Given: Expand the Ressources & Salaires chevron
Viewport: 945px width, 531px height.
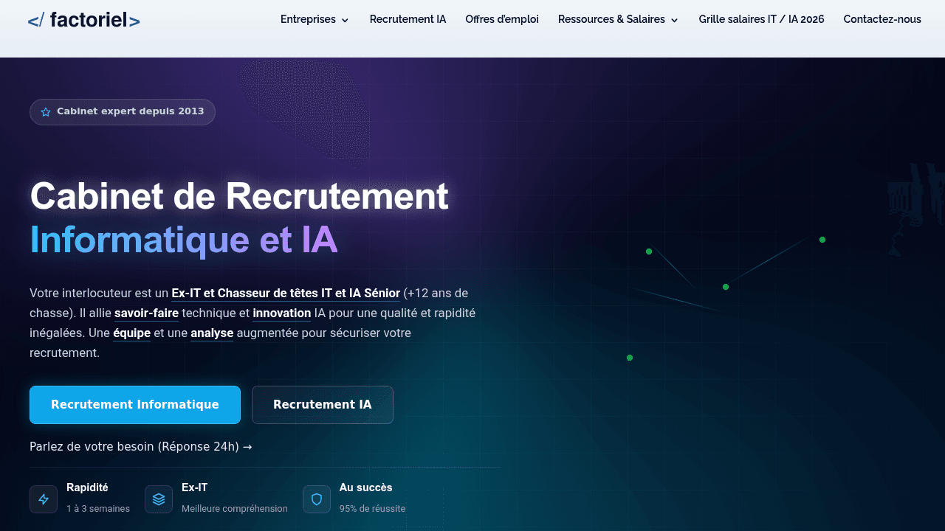Looking at the screenshot, I should pyautogui.click(x=674, y=20).
